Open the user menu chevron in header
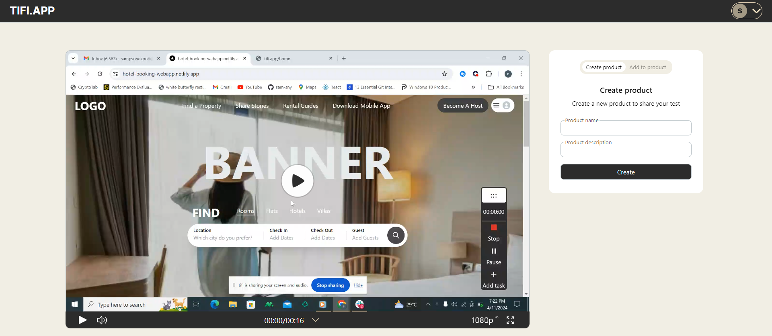Screen dimensions: 772x336 756,11
